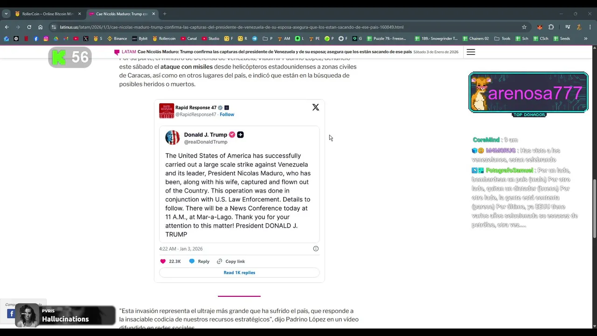The width and height of the screenshot is (597, 336).
Task: Open tweet timestamp 4:22 AM Jan 3, 2026
Action: click(x=181, y=249)
